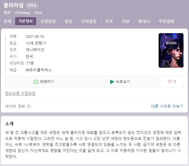This screenshot has height=166, width=189.
Task: Click the heart like icon
Action: [x=170, y=82]
